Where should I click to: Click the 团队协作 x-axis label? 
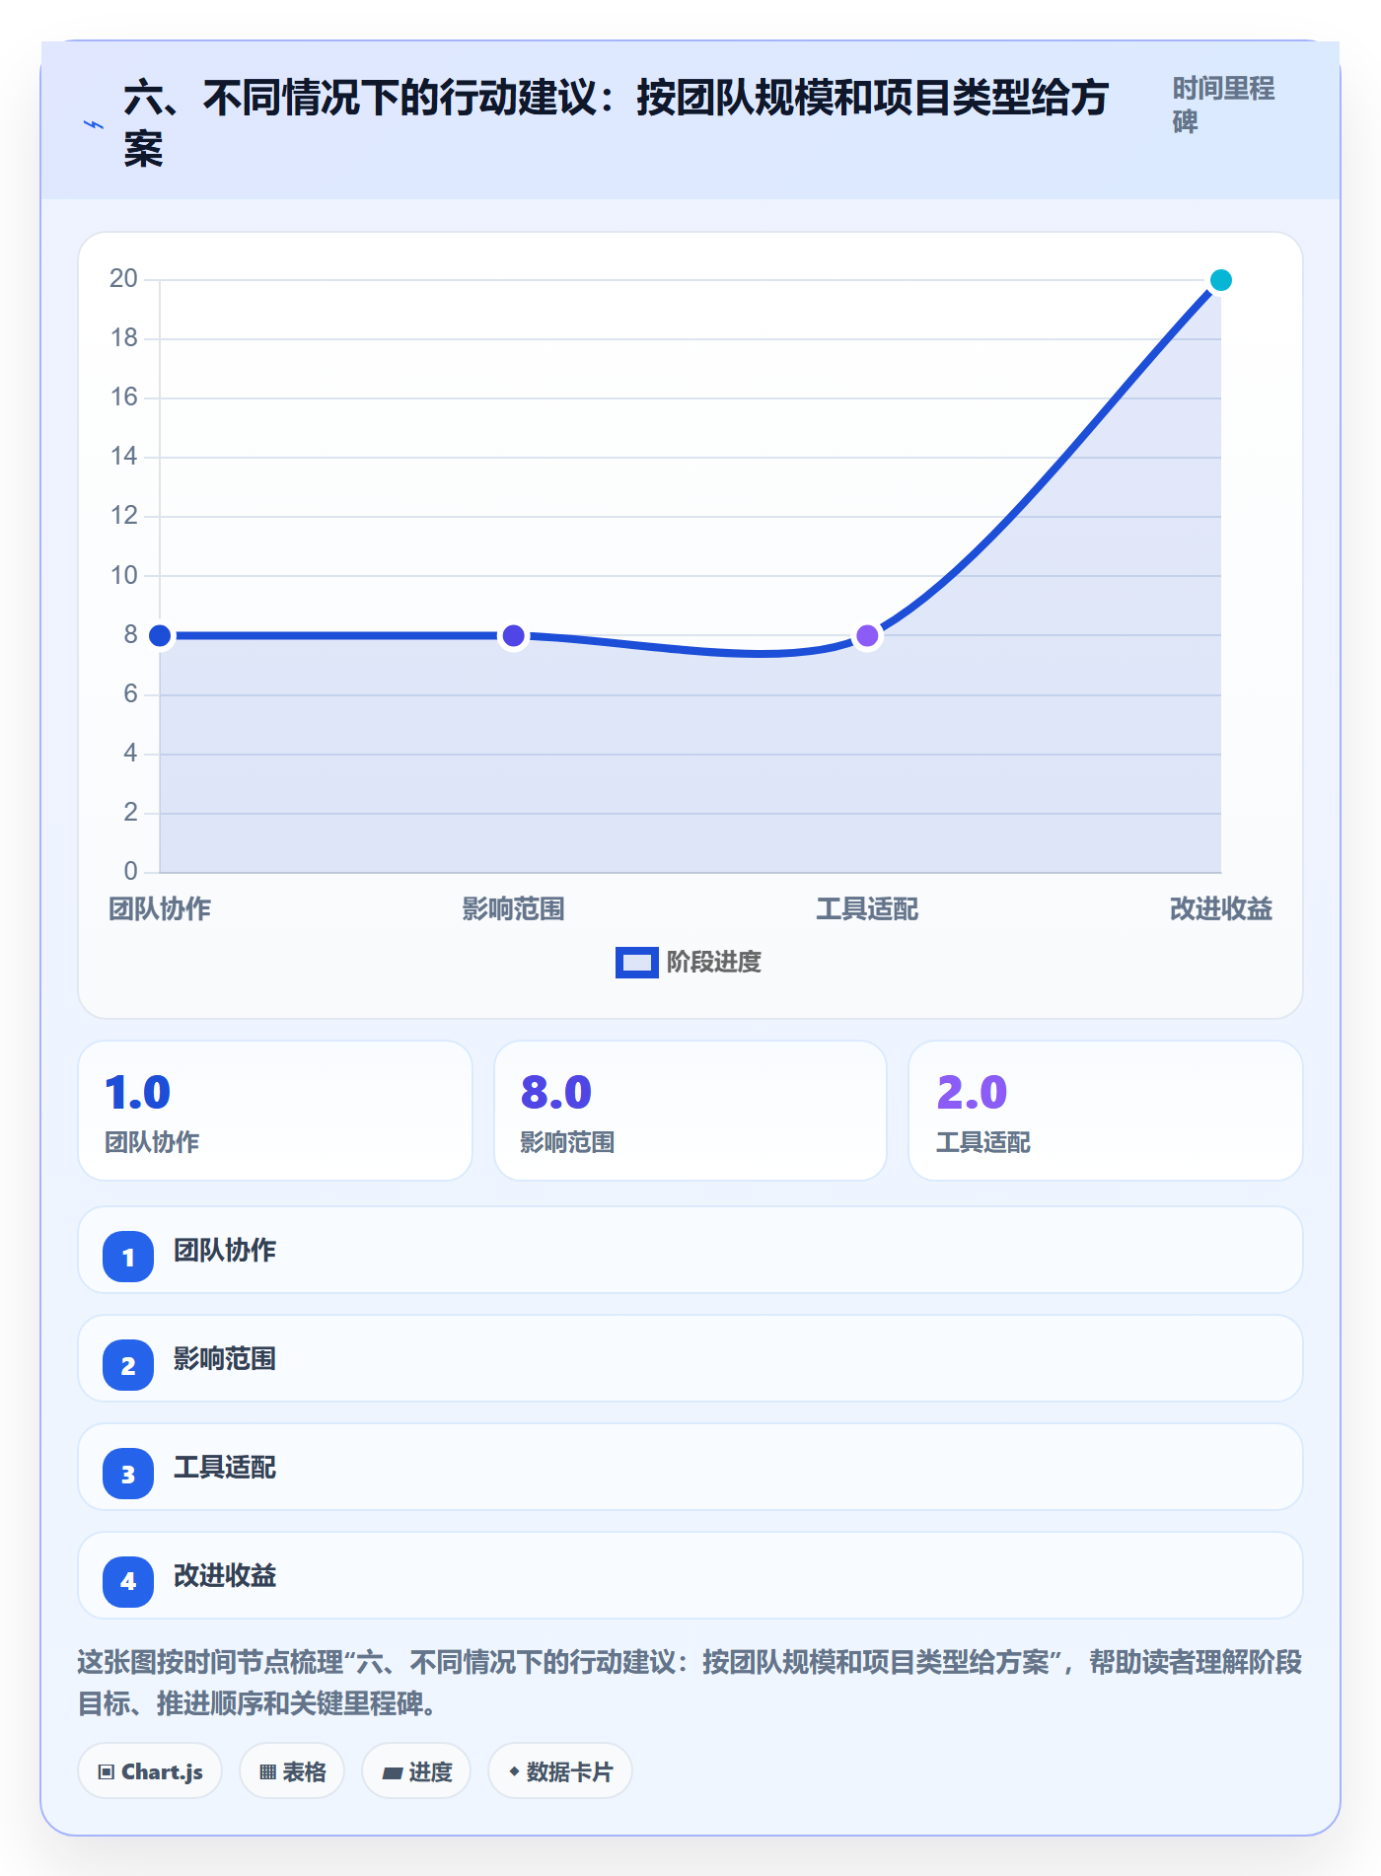[160, 908]
